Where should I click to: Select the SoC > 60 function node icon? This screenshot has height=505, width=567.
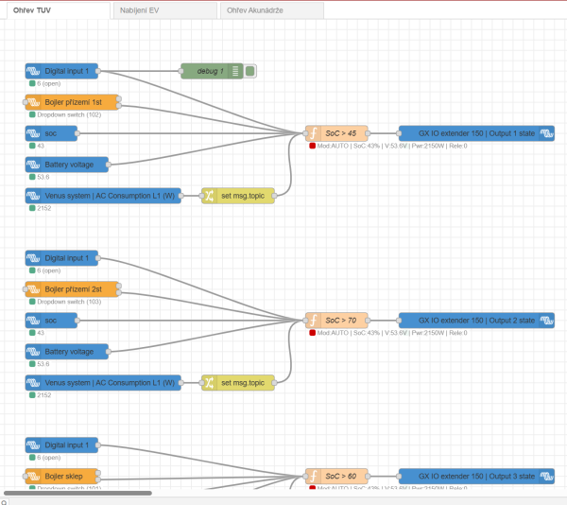(x=313, y=477)
